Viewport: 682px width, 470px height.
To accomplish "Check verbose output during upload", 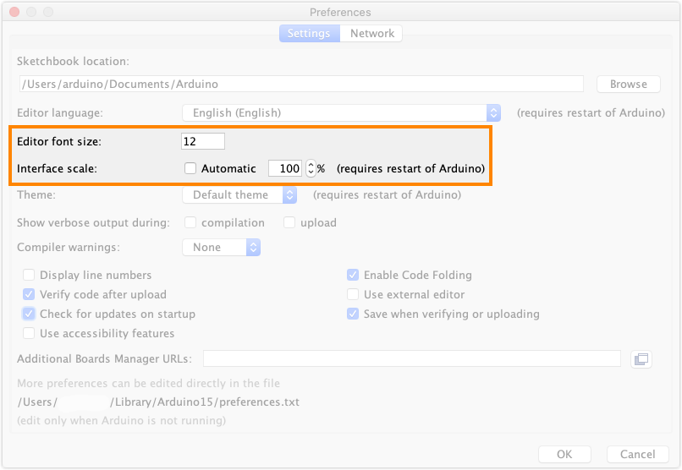I will [x=289, y=222].
